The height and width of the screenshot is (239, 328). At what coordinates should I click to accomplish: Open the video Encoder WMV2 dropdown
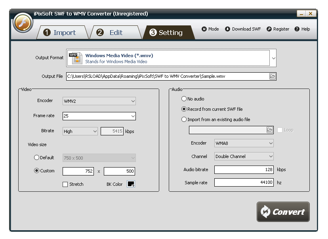(x=99, y=101)
